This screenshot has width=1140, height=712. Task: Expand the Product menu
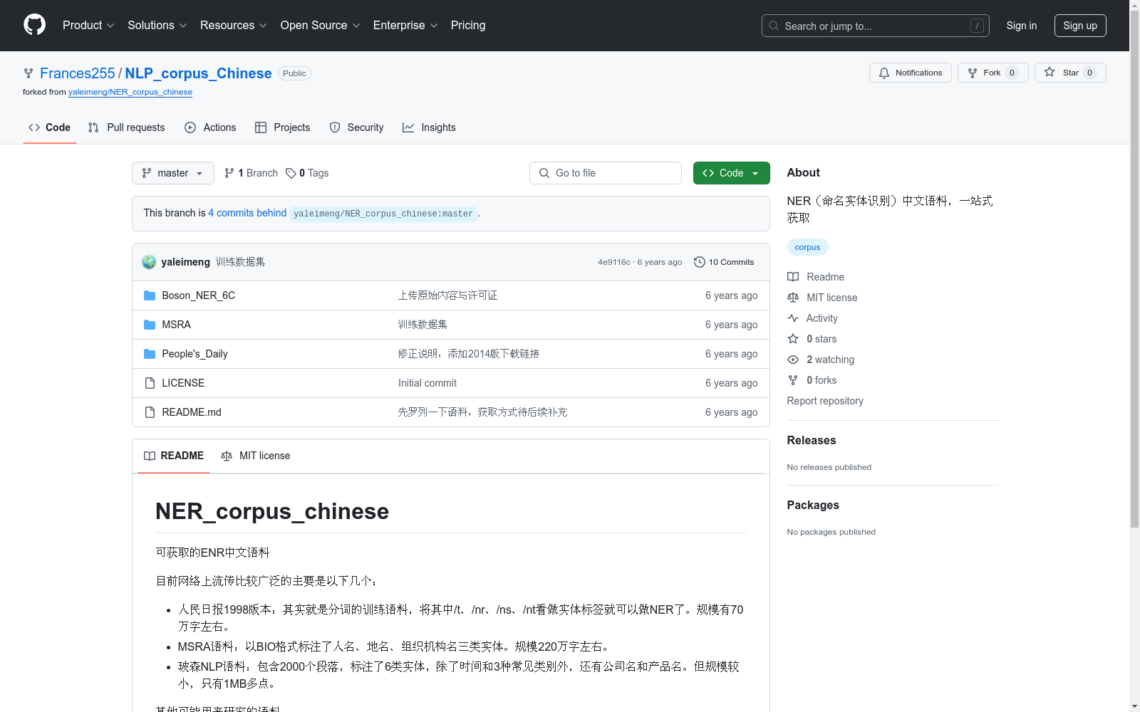point(88,26)
